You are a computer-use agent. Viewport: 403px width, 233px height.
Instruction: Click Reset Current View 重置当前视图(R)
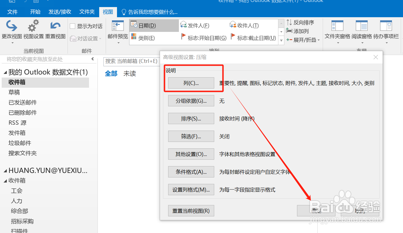(191, 211)
